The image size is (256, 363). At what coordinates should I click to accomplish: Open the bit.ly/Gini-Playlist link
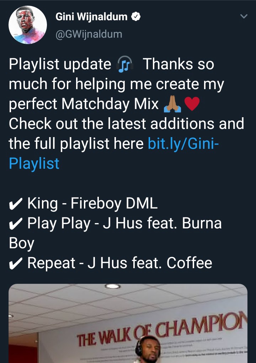pos(114,153)
